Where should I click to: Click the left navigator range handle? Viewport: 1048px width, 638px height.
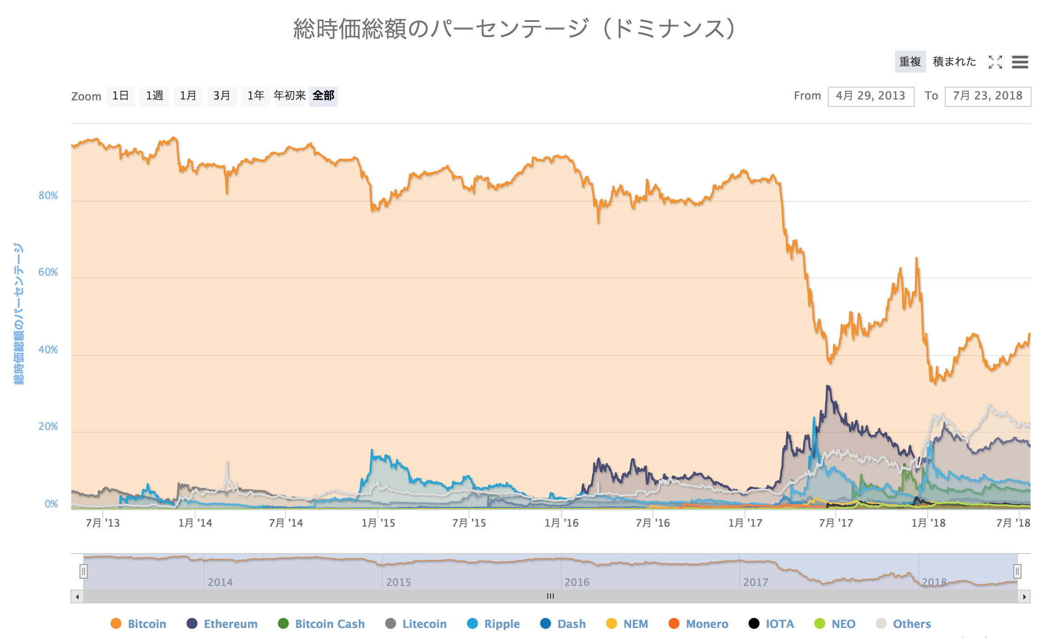point(83,571)
